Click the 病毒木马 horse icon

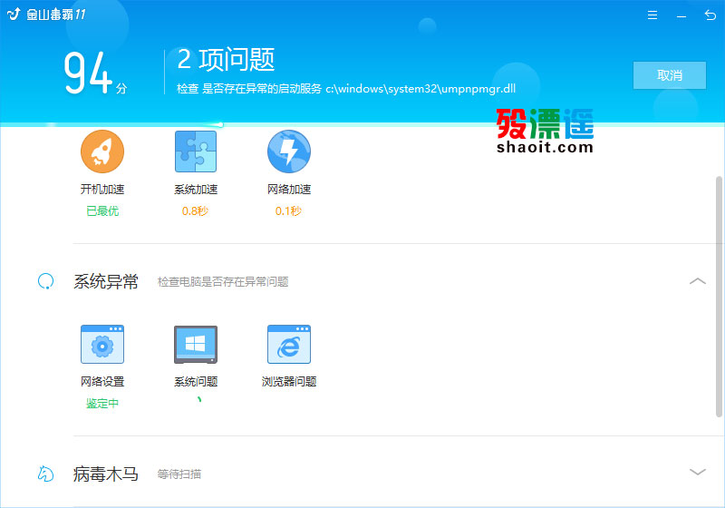click(x=45, y=474)
